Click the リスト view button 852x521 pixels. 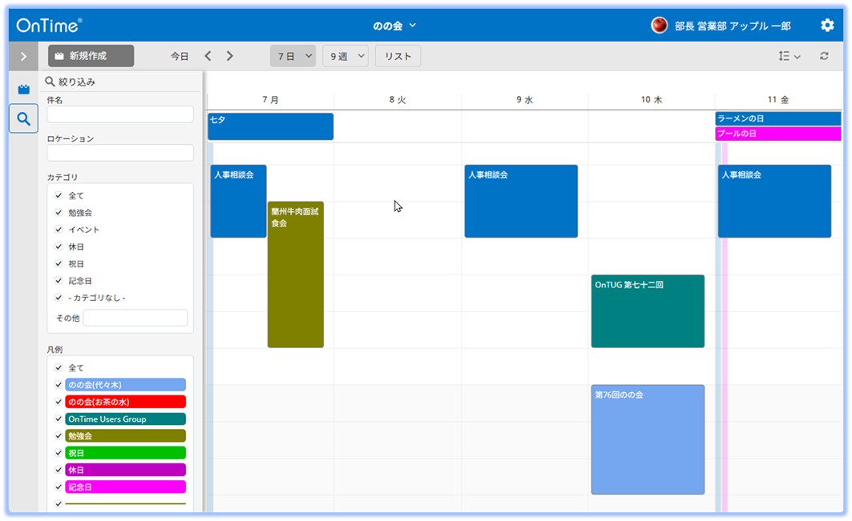(398, 56)
